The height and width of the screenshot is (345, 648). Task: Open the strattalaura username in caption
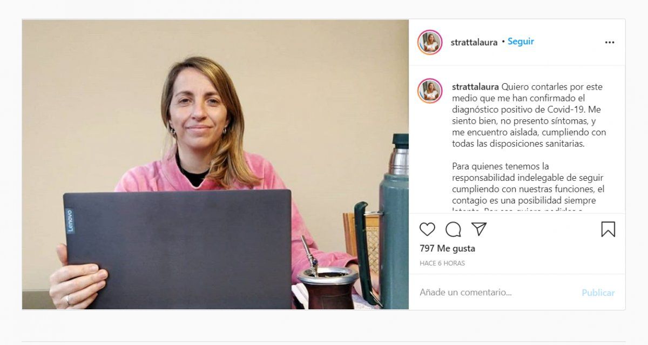[475, 87]
